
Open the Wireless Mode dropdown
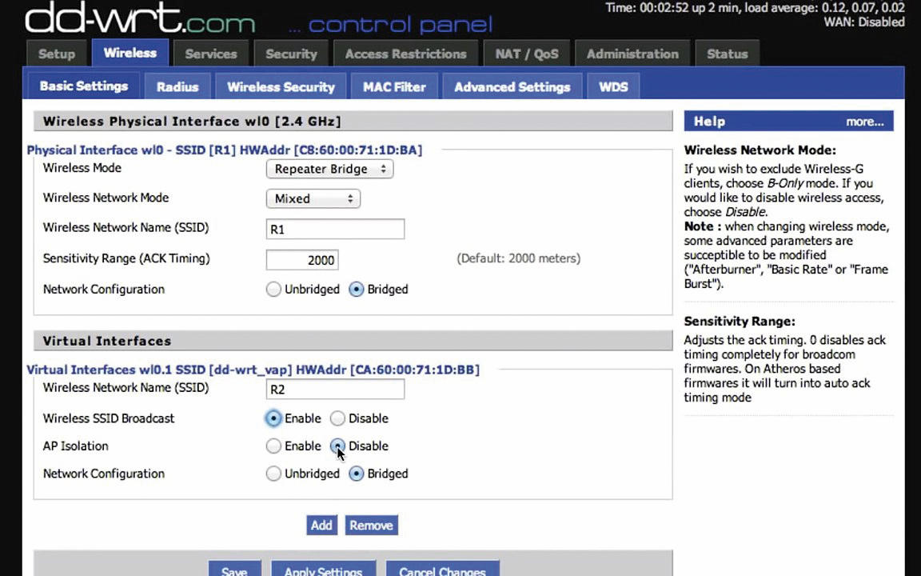(x=329, y=170)
